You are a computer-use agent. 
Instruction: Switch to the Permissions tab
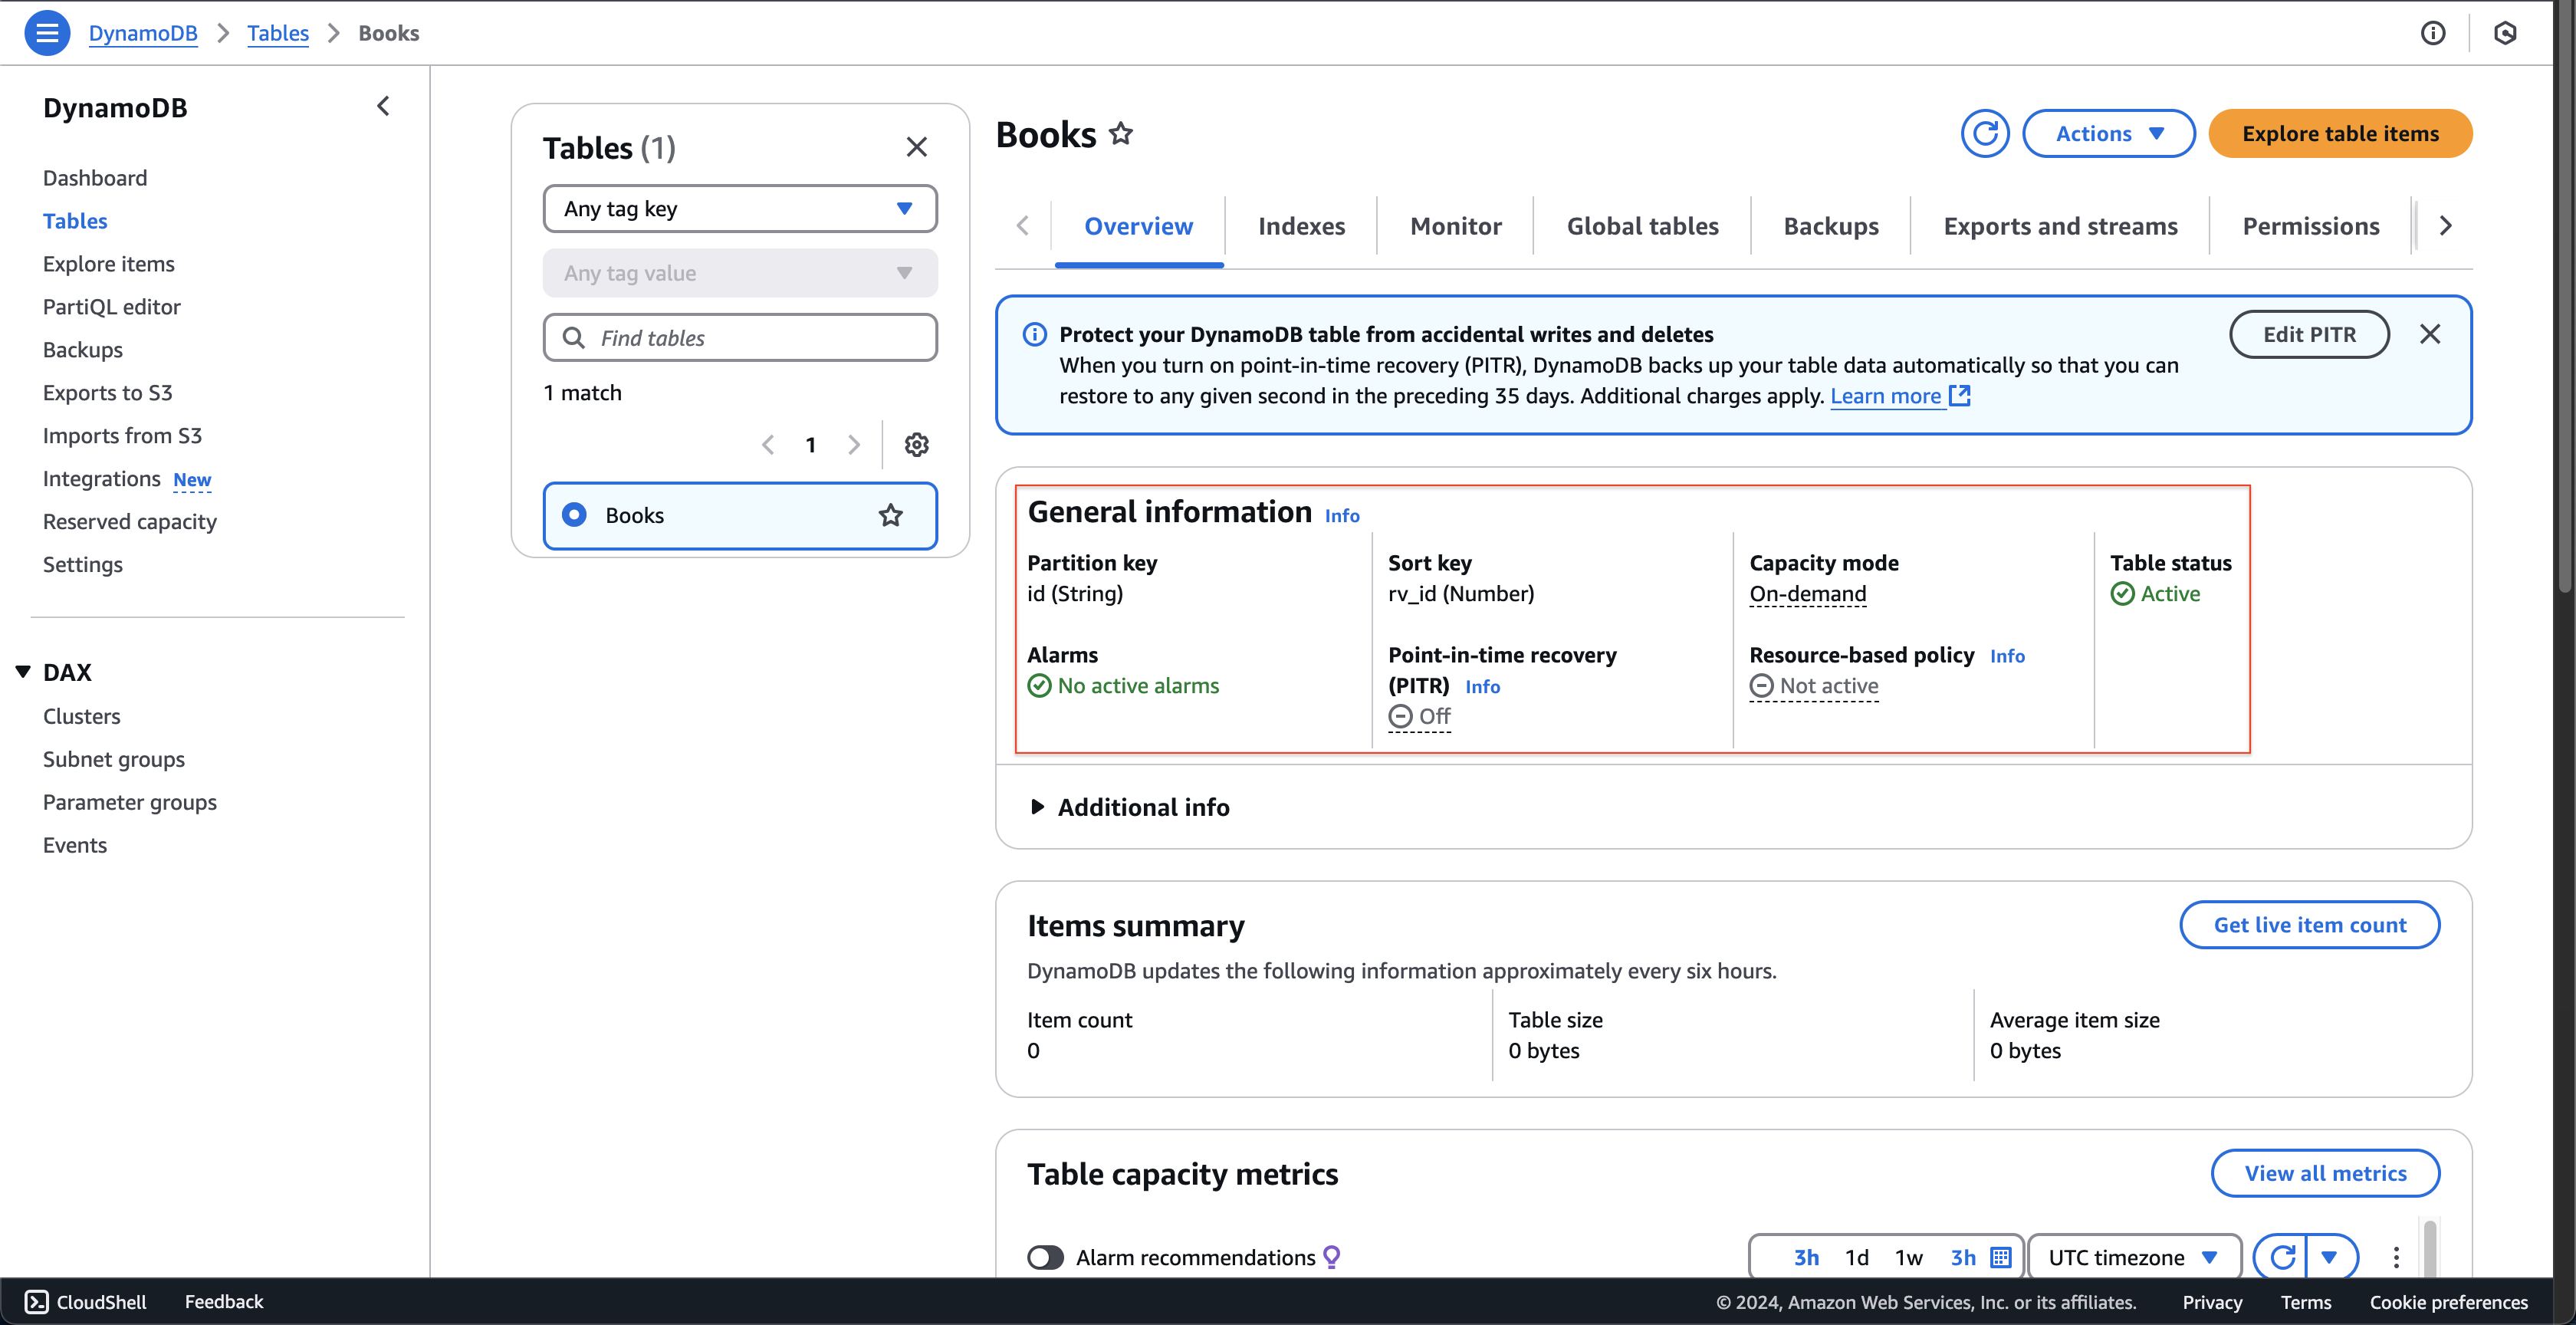pos(2310,226)
